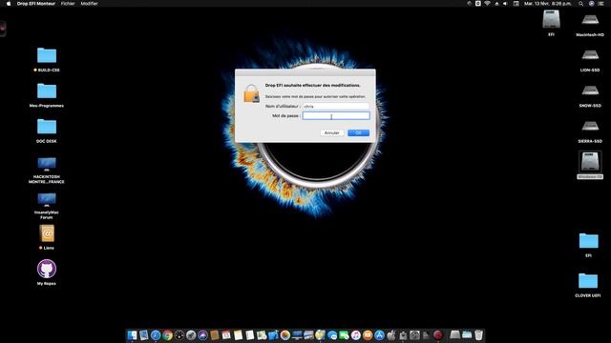Image resolution: width=611 pixels, height=343 pixels.
Task: Select the SNOW-SSD drive icon
Action: point(590,91)
